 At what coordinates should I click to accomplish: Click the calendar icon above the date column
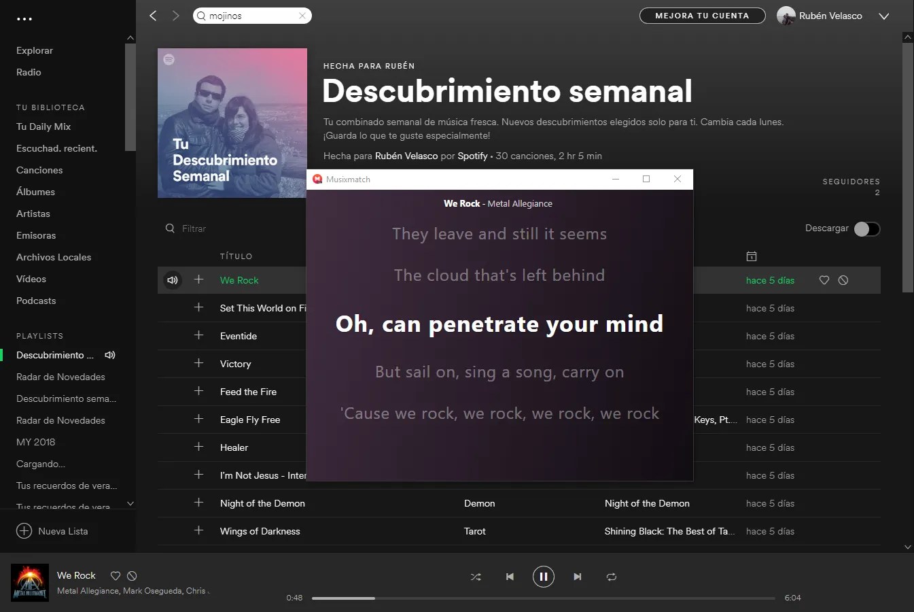pyautogui.click(x=752, y=256)
